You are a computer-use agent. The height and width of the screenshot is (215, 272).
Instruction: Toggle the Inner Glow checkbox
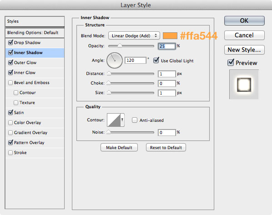point(10,72)
